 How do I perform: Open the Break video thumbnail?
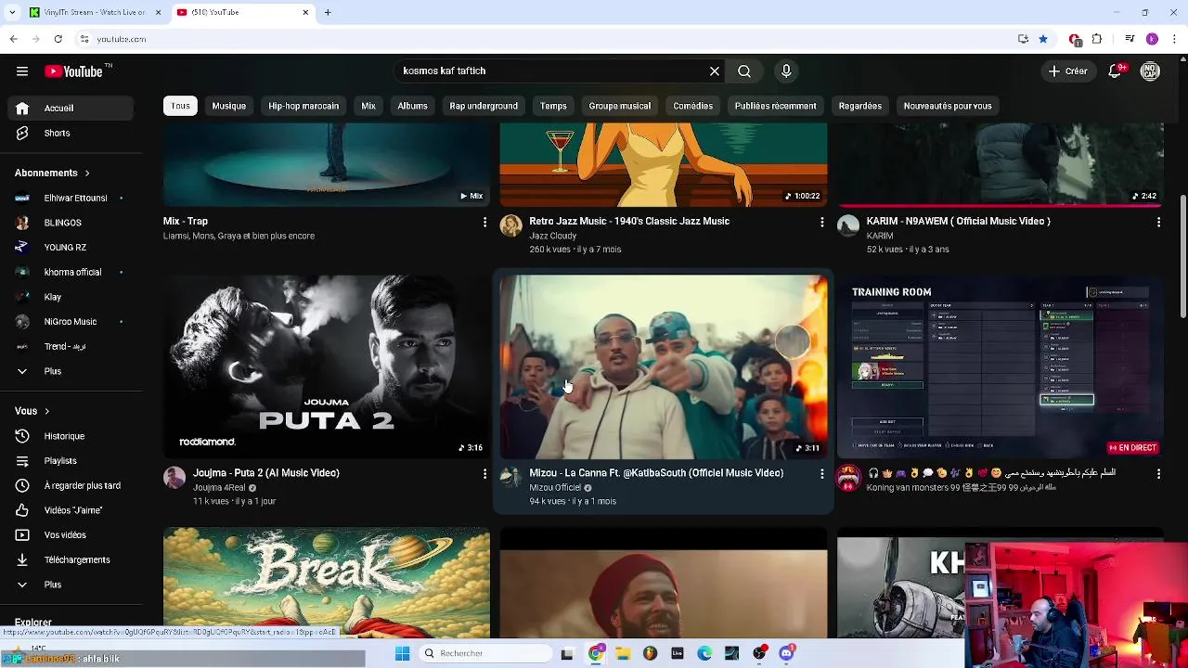pyautogui.click(x=327, y=583)
